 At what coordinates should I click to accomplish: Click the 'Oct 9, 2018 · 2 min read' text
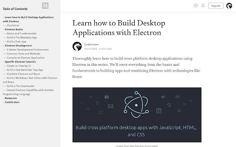tap(98, 49)
